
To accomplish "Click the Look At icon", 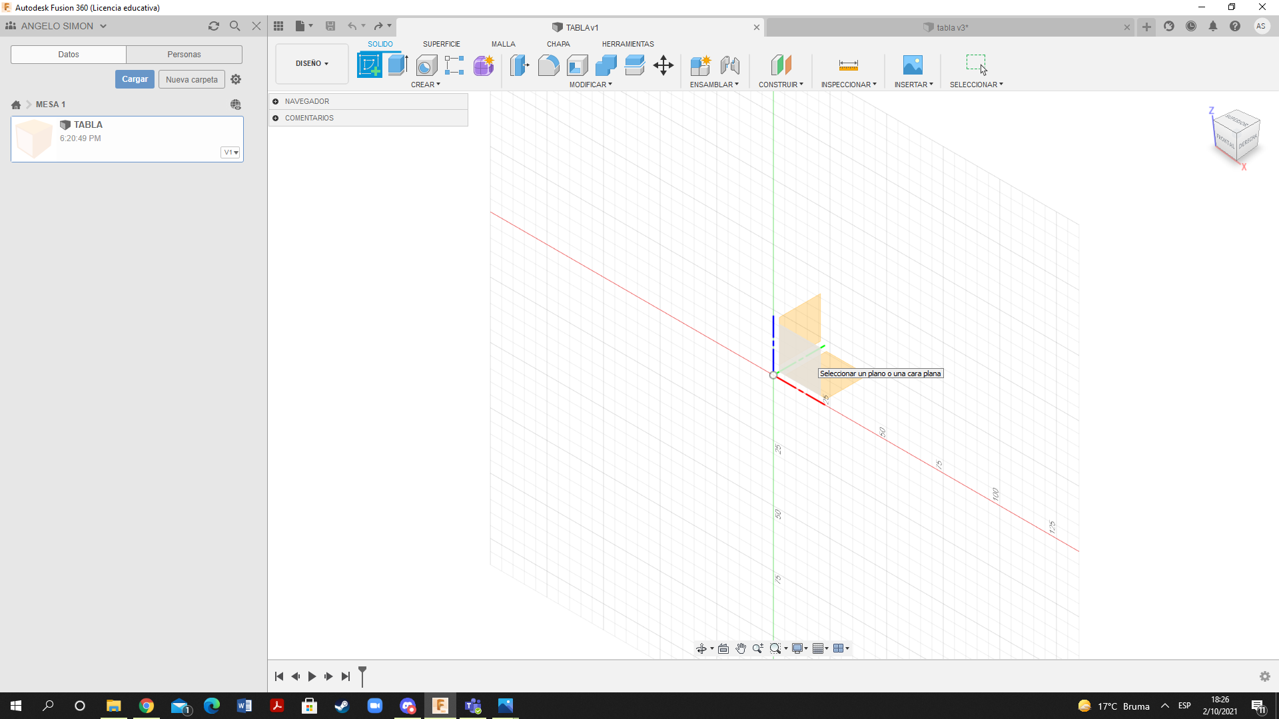I will (723, 648).
